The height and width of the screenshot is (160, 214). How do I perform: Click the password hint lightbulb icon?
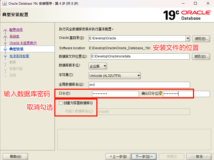coord(160,93)
